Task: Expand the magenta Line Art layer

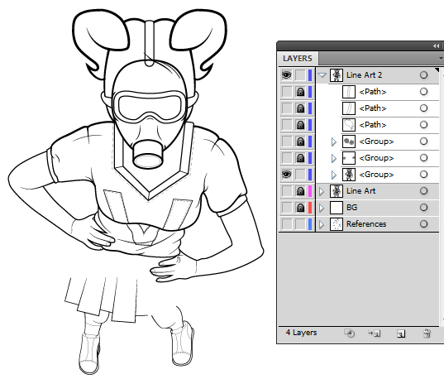Action: click(x=322, y=191)
